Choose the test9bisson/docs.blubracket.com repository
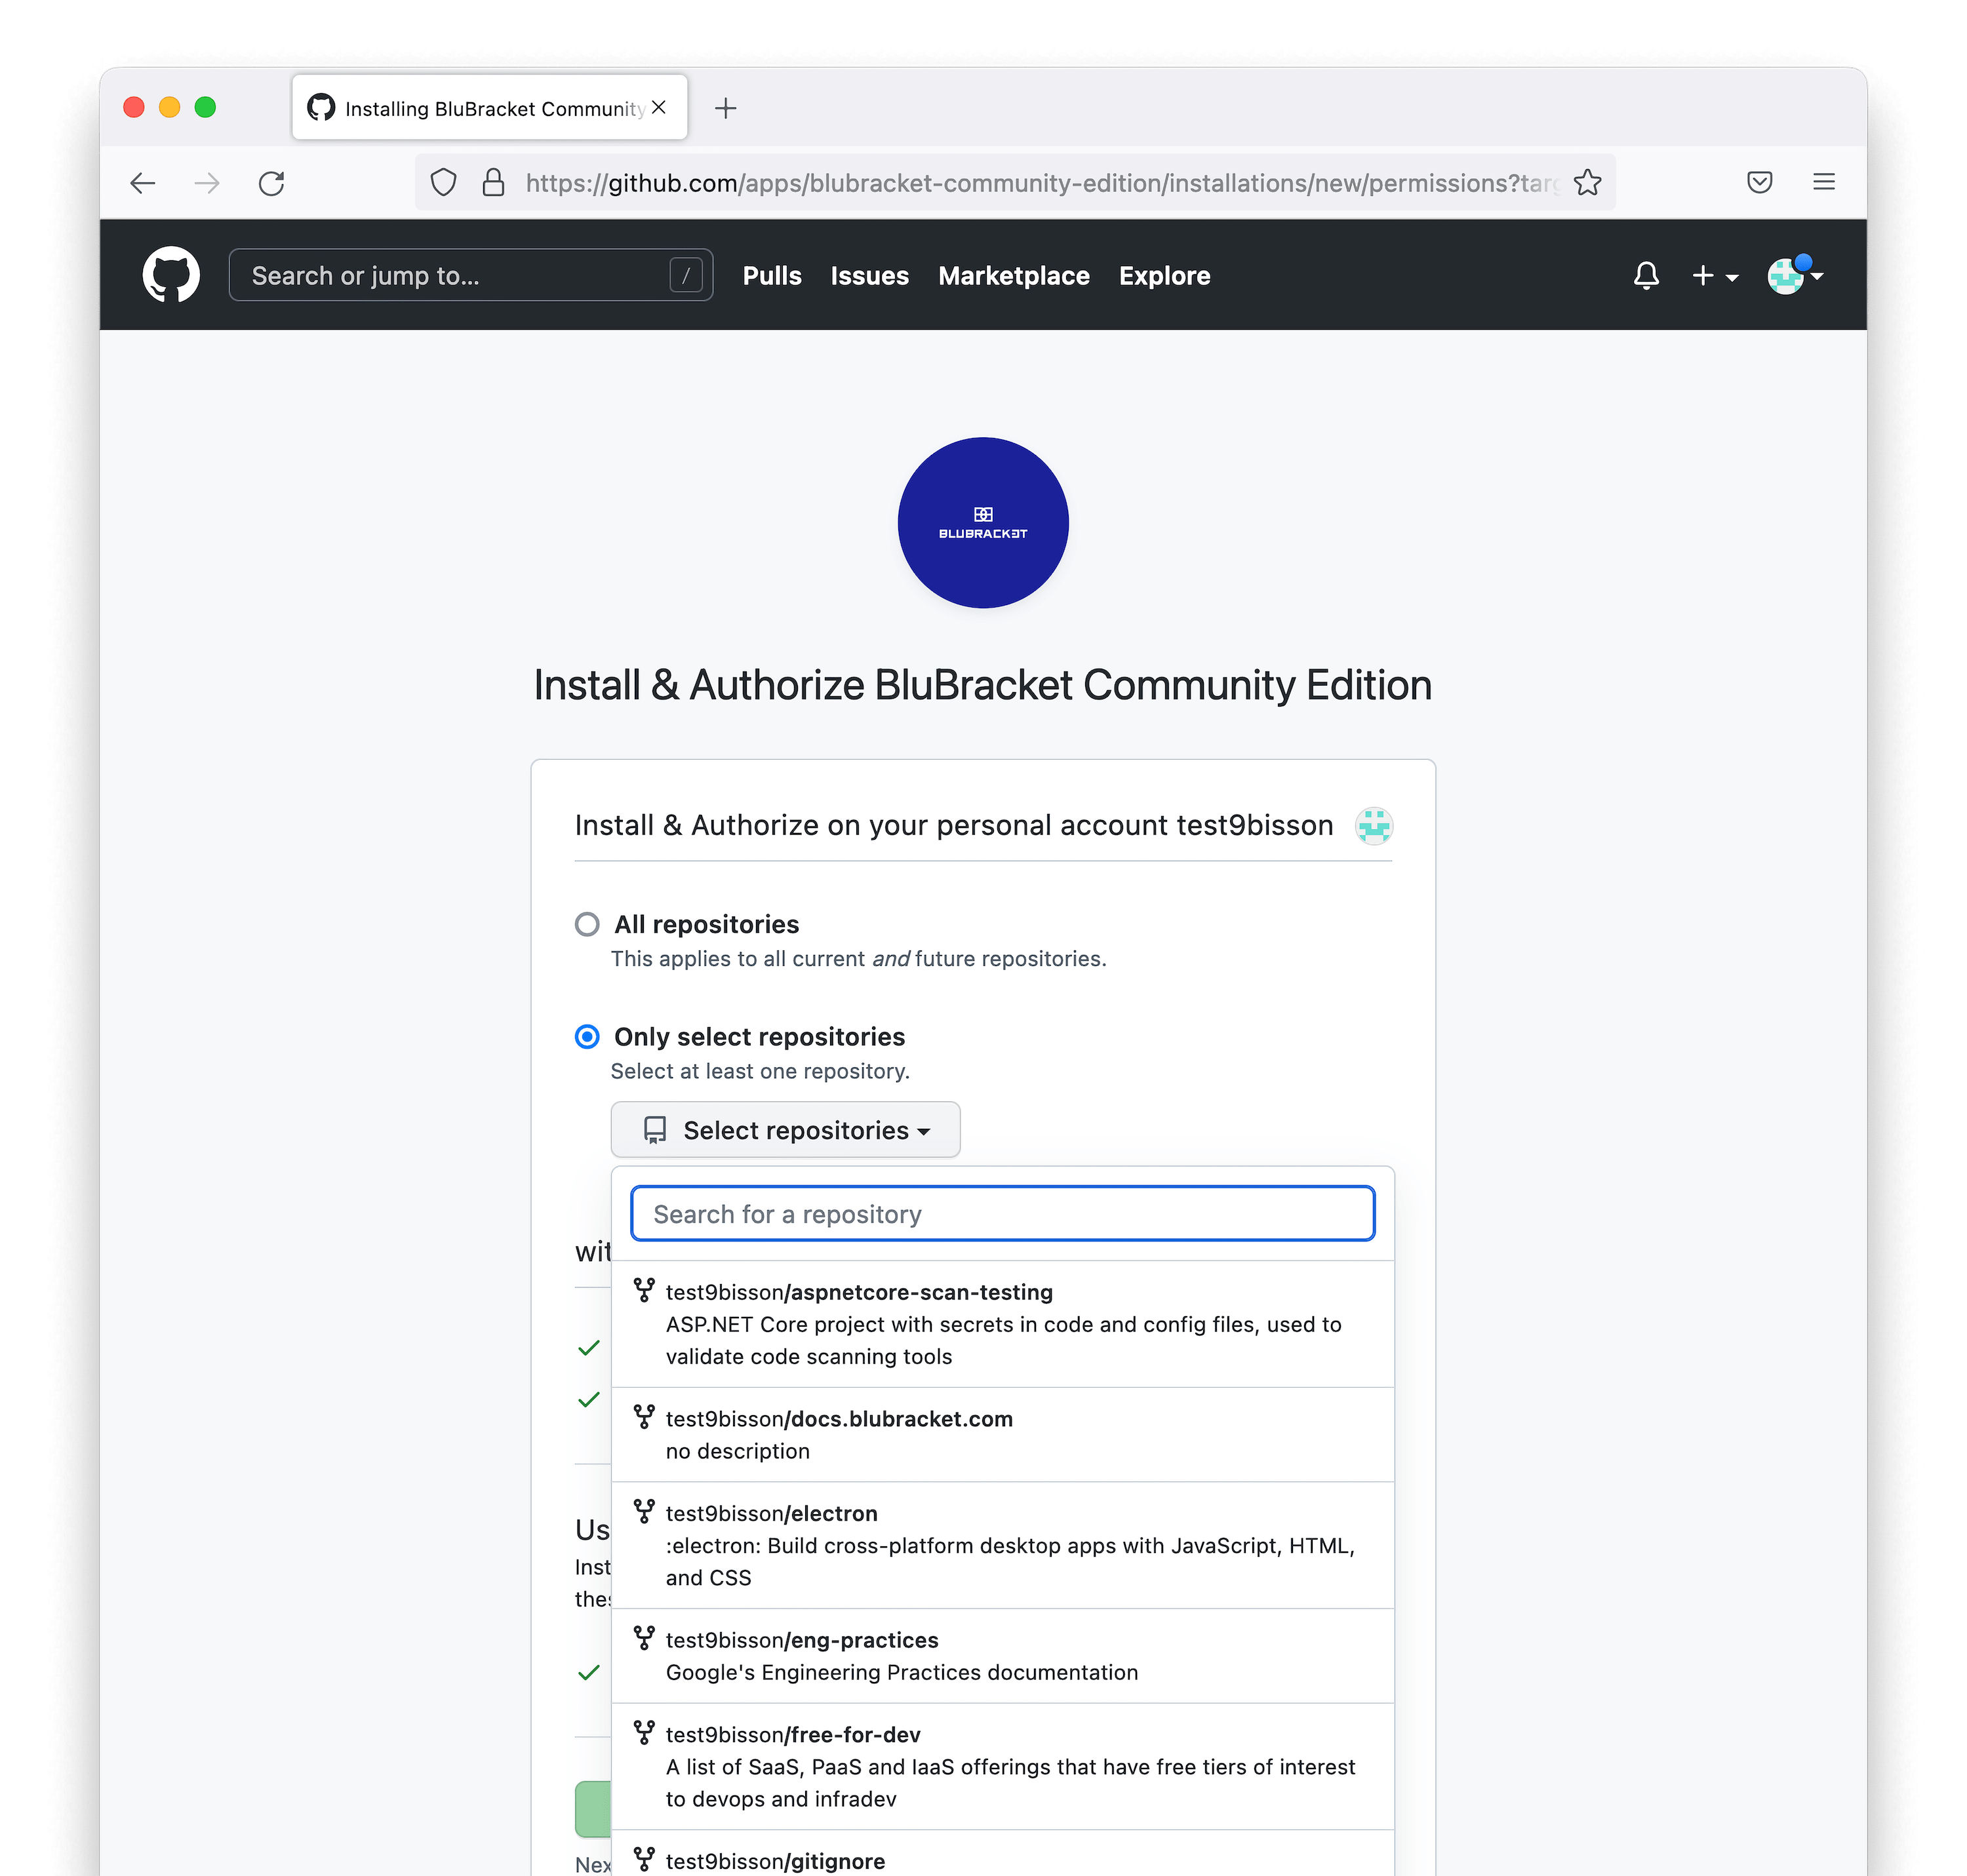Image resolution: width=1967 pixels, height=1876 pixels. pyautogui.click(x=1003, y=1434)
